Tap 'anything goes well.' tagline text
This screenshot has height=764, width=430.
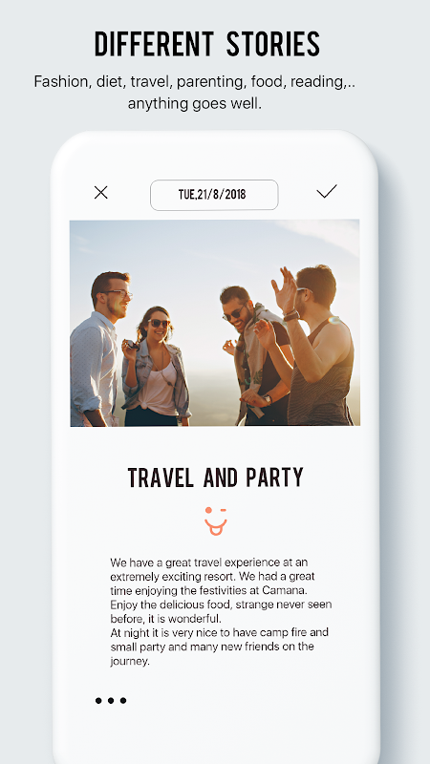tap(195, 103)
